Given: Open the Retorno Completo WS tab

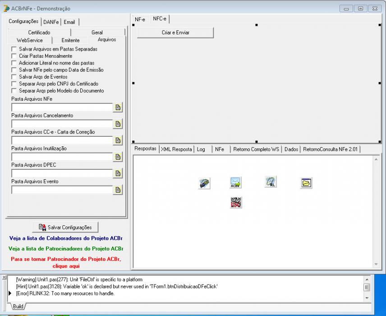Looking at the screenshot, I should click(256, 149).
